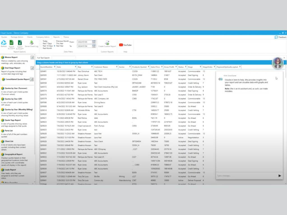Click the edit icon beside Memos Report
The height and width of the screenshot is (215, 287).
tap(32, 58)
